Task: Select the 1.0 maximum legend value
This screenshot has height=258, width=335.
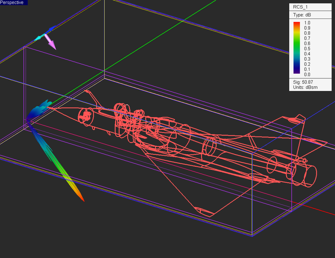Action: [307, 22]
